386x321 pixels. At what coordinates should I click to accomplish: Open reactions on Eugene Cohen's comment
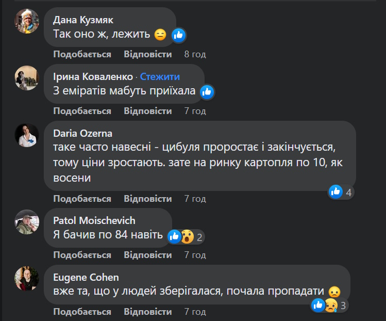pyautogui.click(x=329, y=305)
